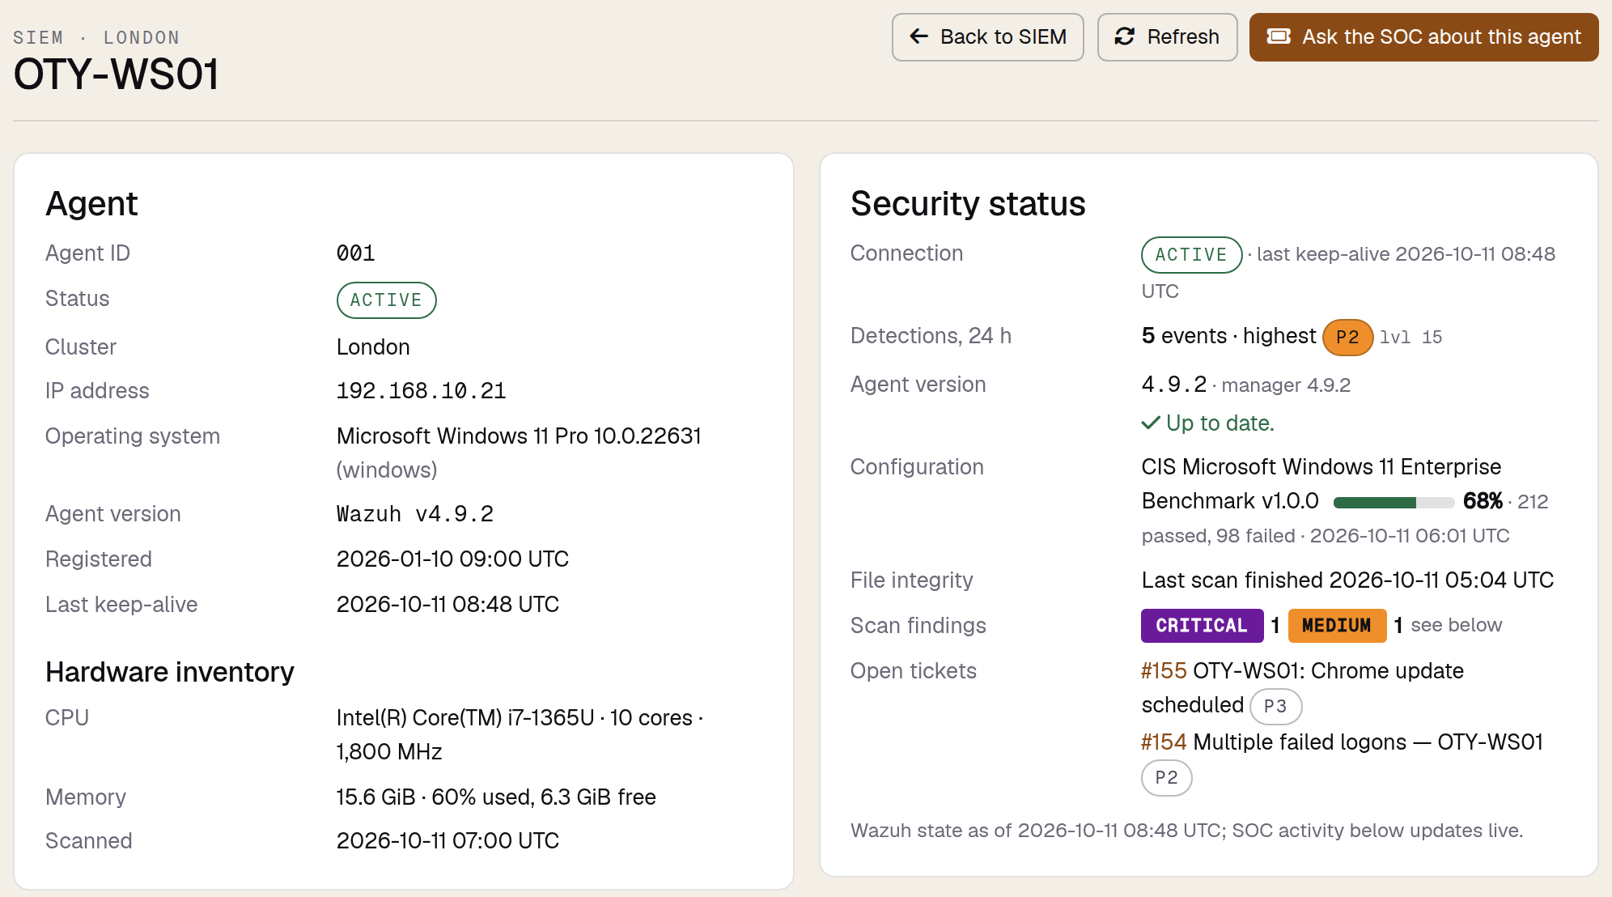Click the Scanned time 2026-10-11 07:00 UTC
Screen dimensions: 1612x897
pos(448,841)
